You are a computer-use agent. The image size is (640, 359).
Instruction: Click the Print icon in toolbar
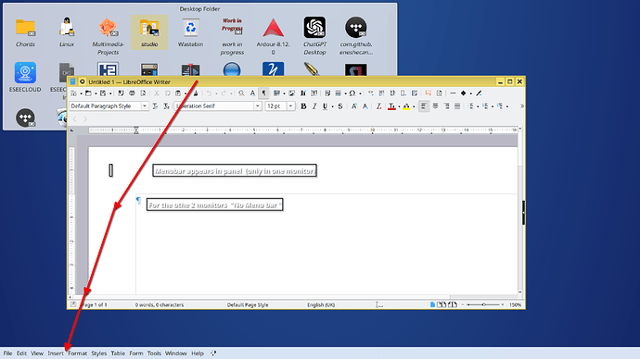coord(132,93)
